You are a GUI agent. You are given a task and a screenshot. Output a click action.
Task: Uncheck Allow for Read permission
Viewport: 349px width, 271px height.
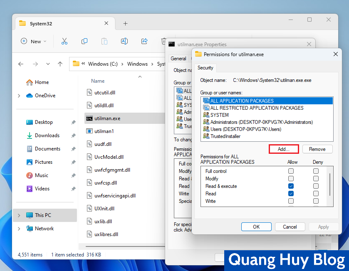point(291,193)
